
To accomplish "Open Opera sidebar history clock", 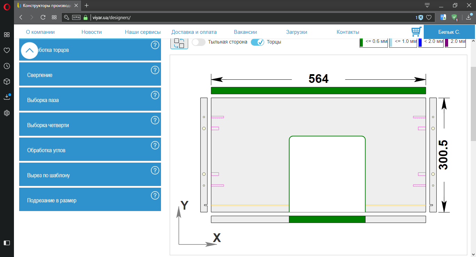I will pyautogui.click(x=7, y=66).
